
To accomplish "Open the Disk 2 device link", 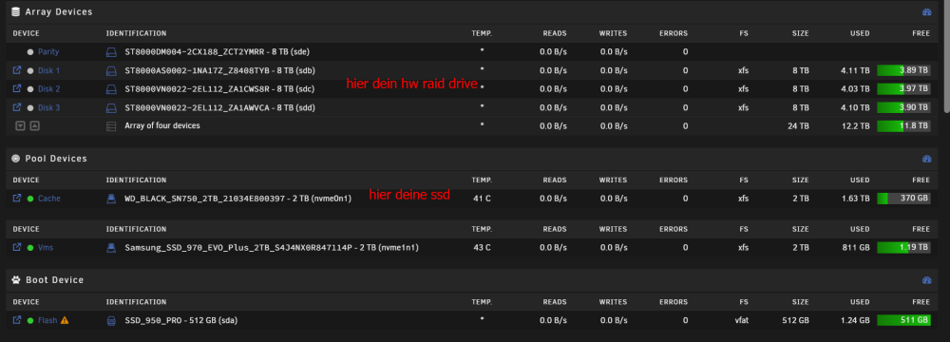I will pos(49,88).
